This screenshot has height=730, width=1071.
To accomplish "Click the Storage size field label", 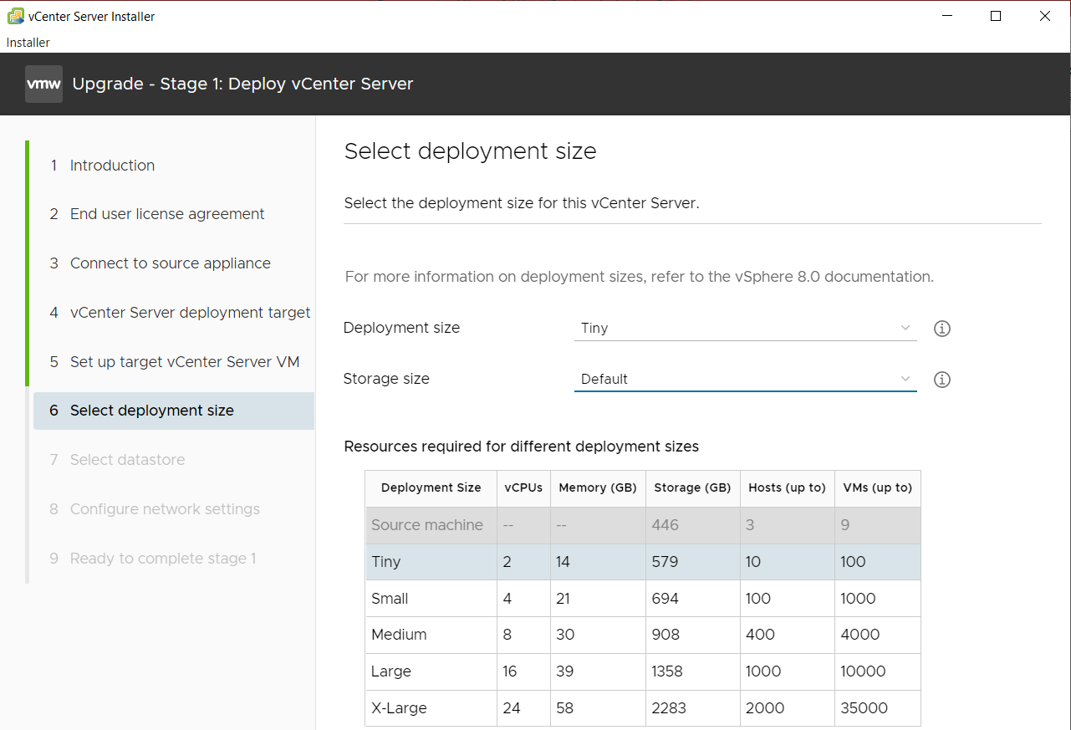I will [x=386, y=379].
